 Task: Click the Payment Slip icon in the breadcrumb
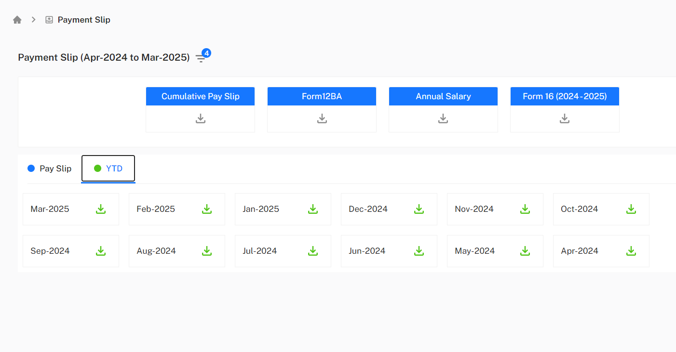pyautogui.click(x=49, y=19)
